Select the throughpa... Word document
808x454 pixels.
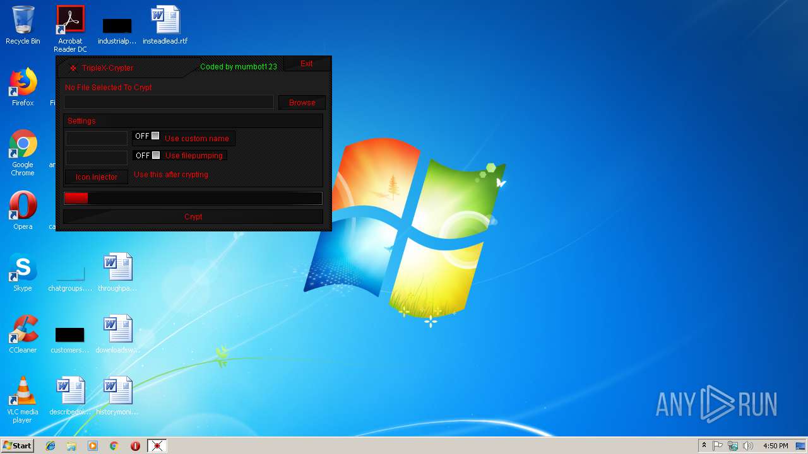117,272
